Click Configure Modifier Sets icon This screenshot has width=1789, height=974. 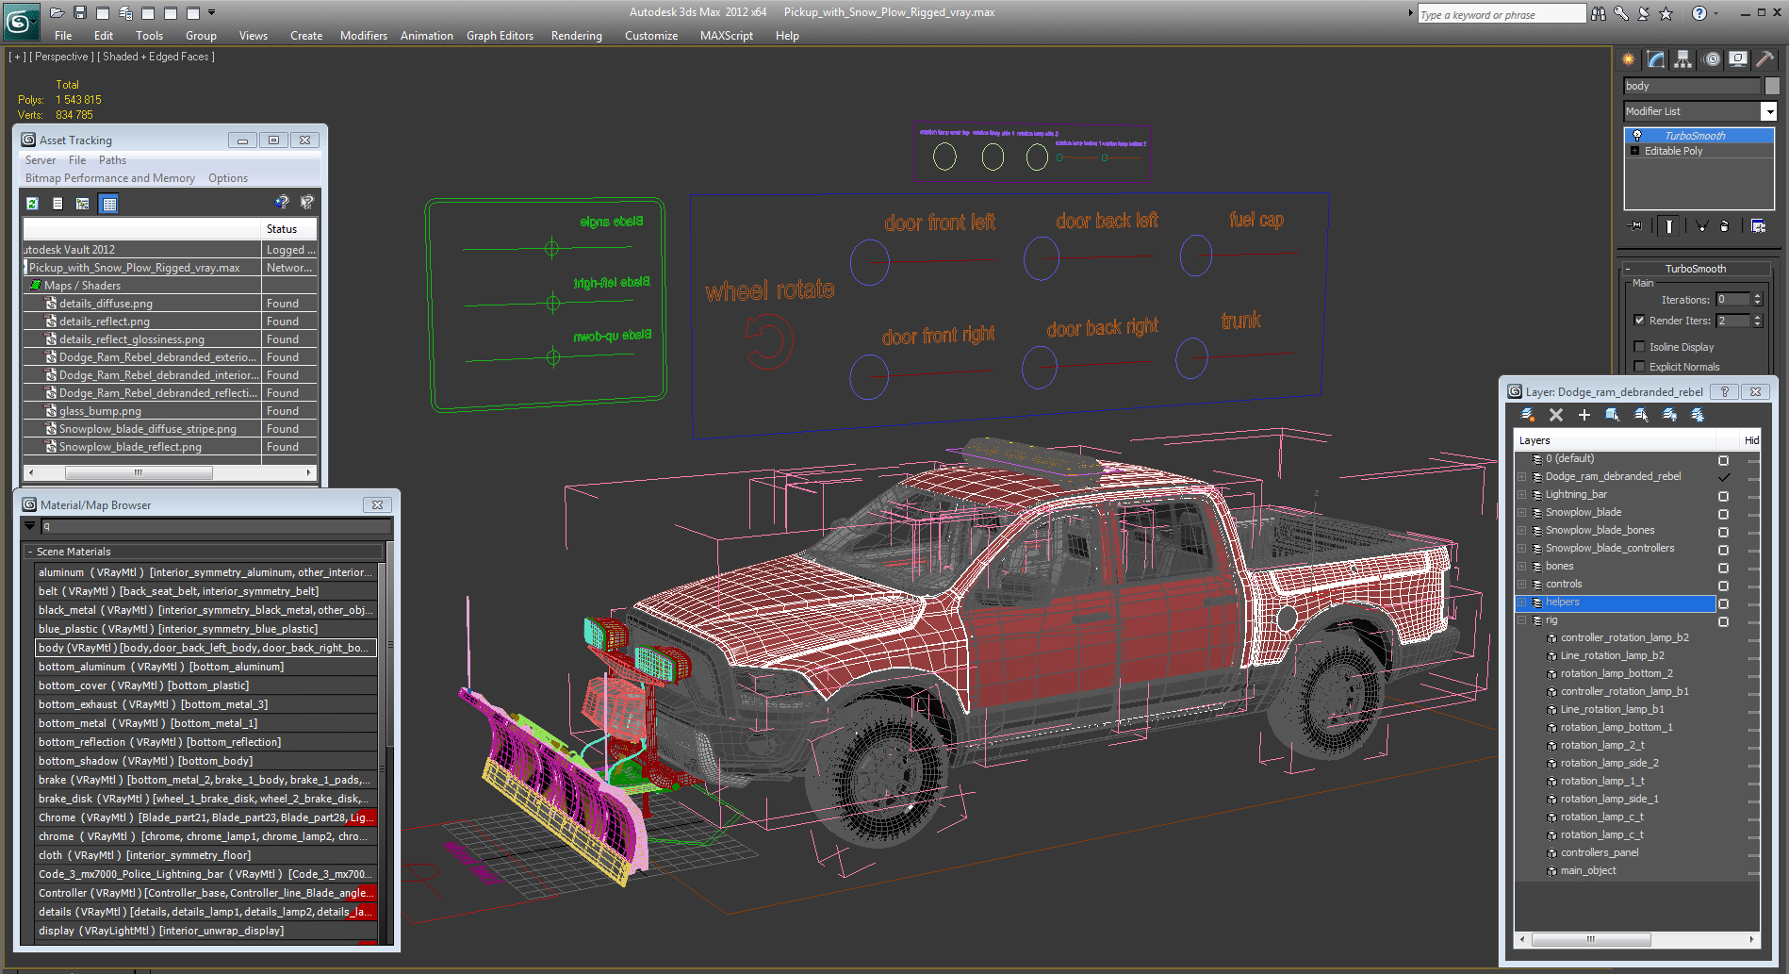tap(1758, 226)
